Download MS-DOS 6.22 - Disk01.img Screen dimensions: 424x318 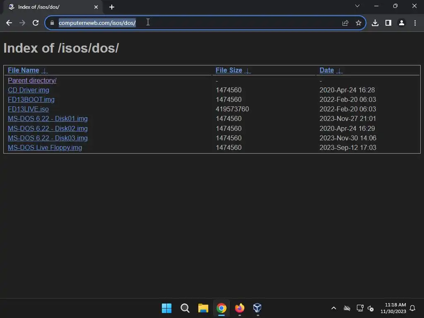[x=48, y=119]
